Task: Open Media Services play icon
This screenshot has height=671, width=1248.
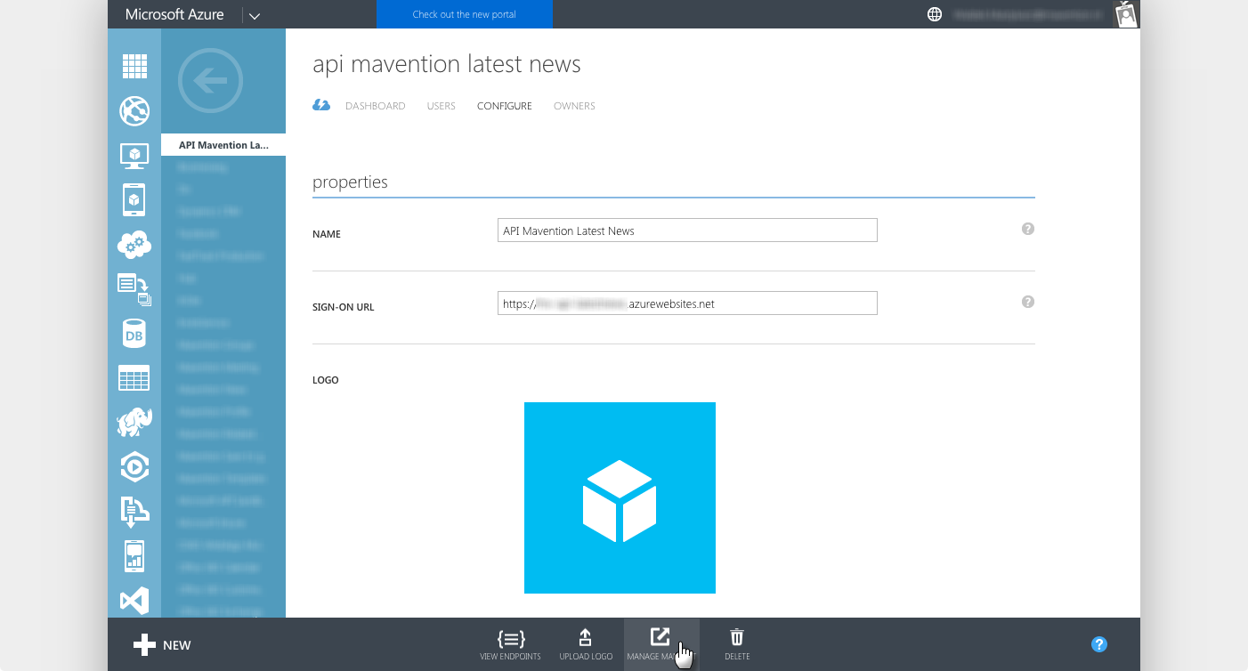Action: tap(134, 466)
